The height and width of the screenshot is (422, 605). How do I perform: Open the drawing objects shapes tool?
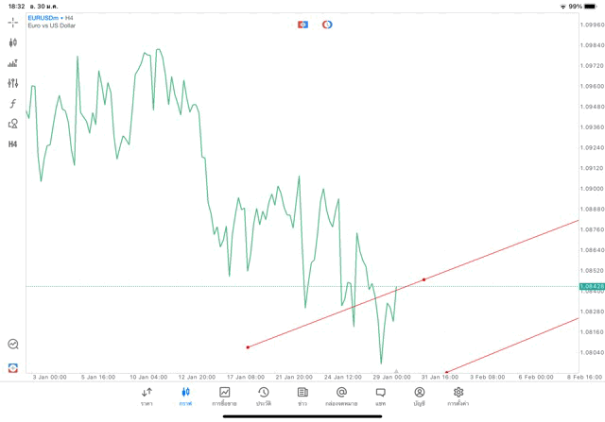pos(13,124)
